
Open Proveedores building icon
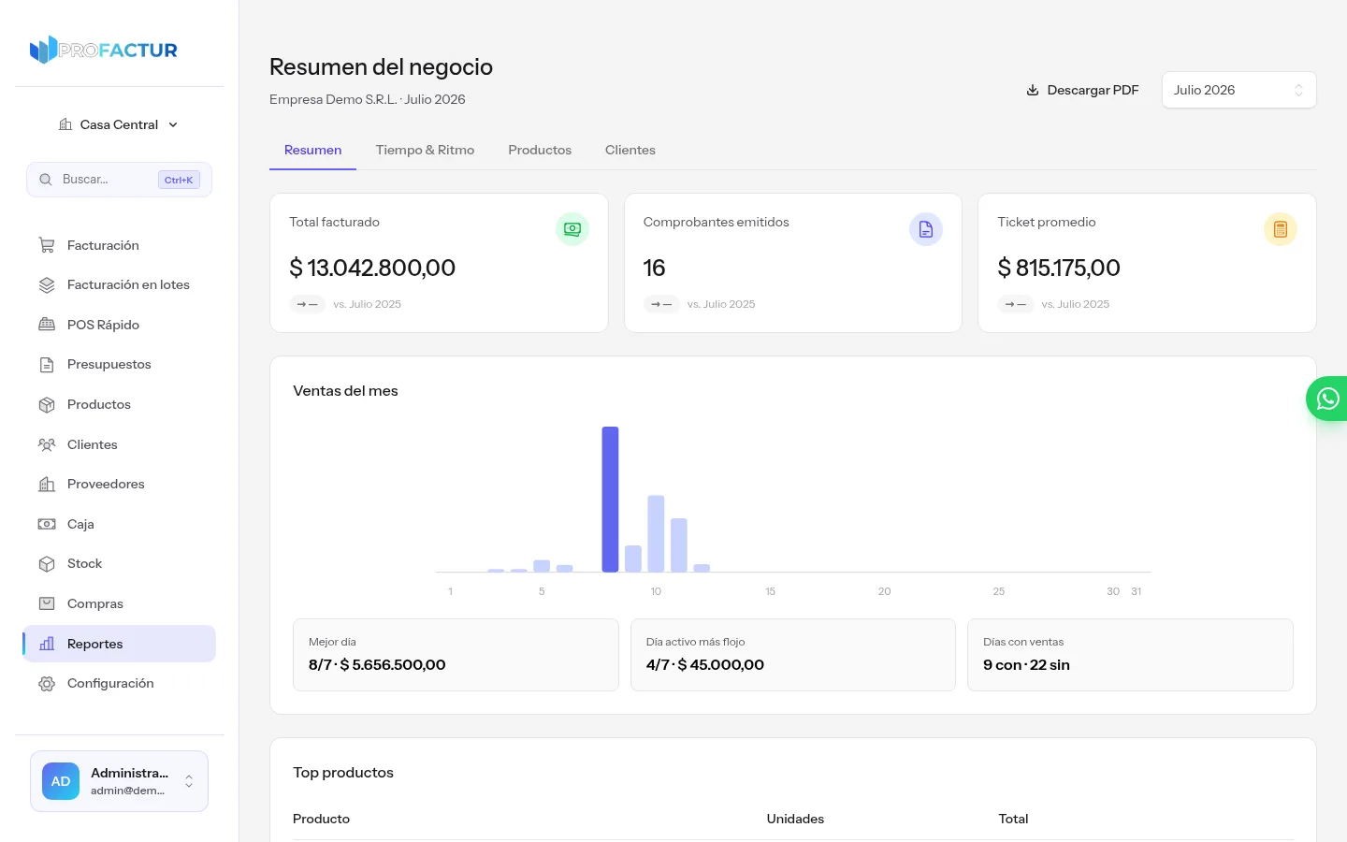[47, 485]
